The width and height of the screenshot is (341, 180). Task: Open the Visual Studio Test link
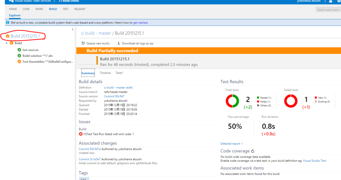(314, 161)
